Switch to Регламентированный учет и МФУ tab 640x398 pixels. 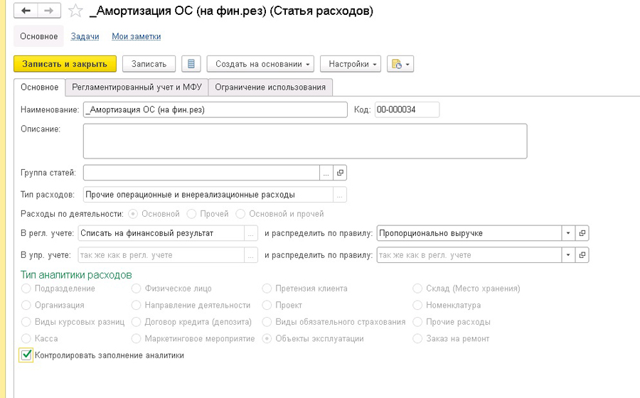tap(137, 87)
